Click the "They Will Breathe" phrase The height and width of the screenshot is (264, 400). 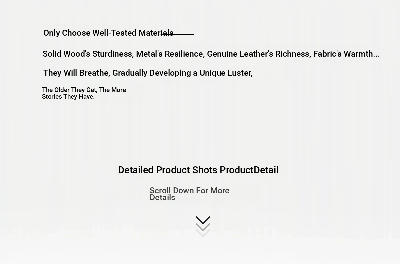76,73
